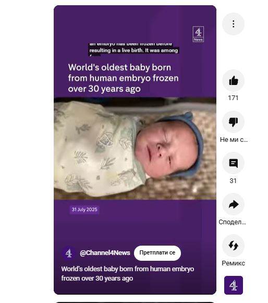Click the share arrow icon
This screenshot has width=268, height=303.
point(233,204)
